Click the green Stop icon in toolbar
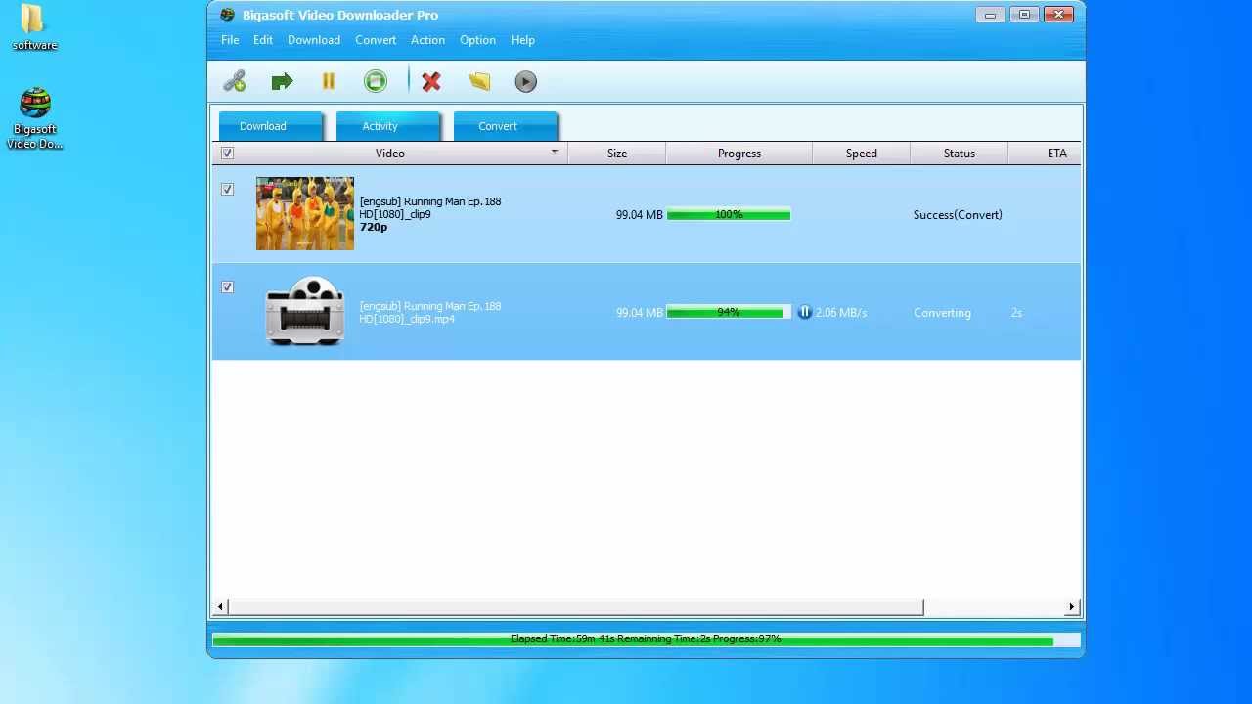 (x=376, y=82)
